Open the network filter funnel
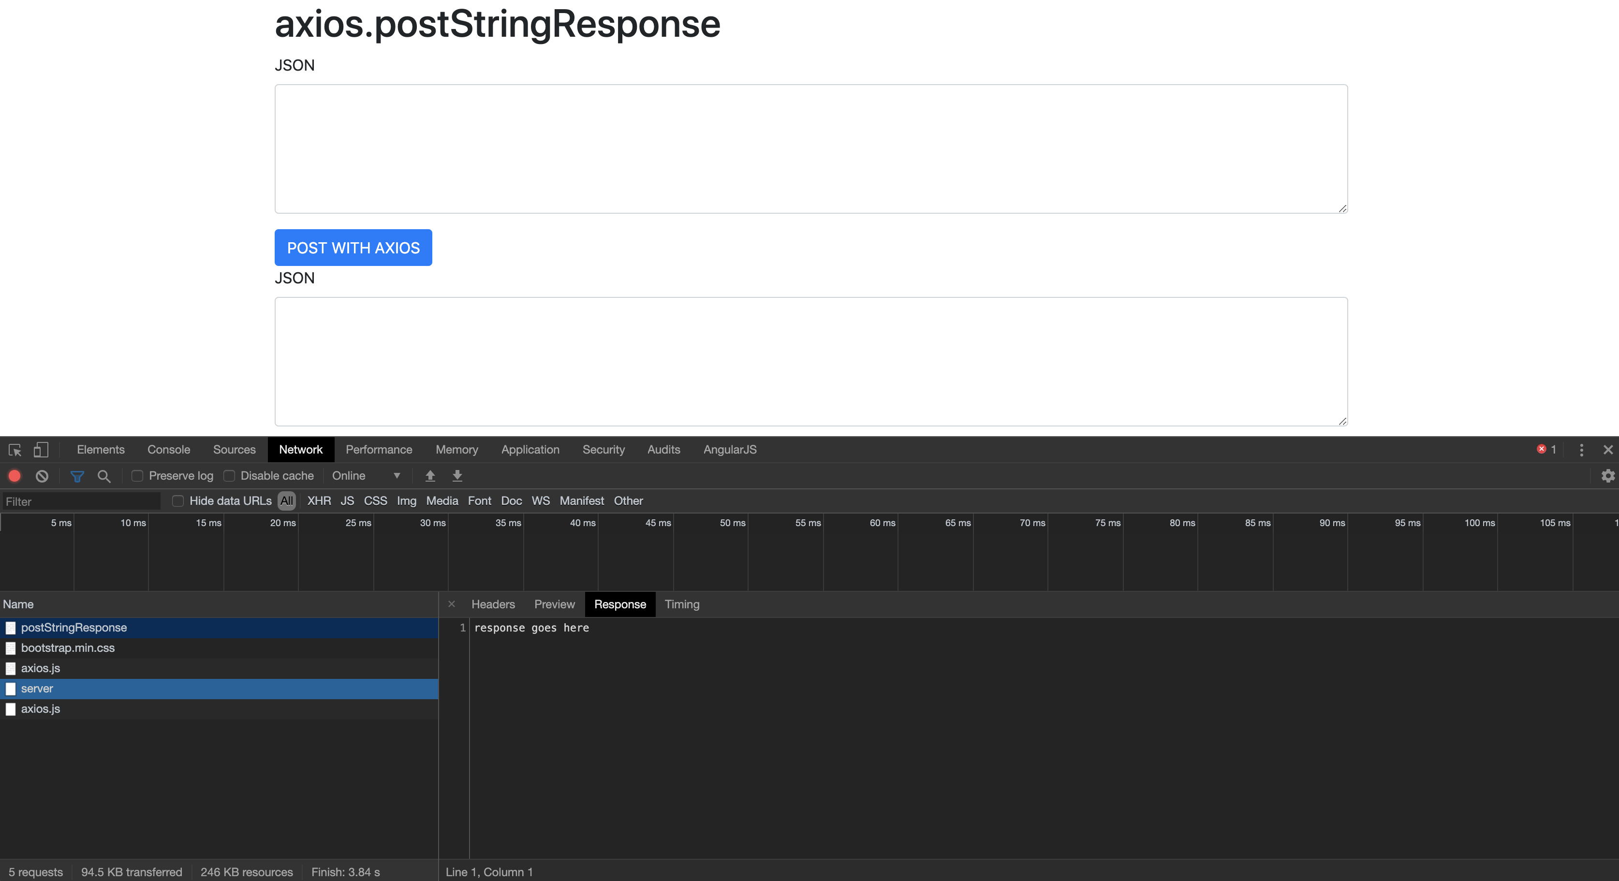 click(77, 476)
